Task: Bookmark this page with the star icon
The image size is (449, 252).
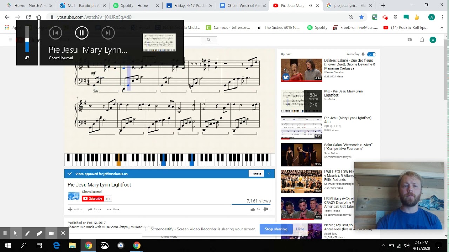Action: tap(361, 17)
